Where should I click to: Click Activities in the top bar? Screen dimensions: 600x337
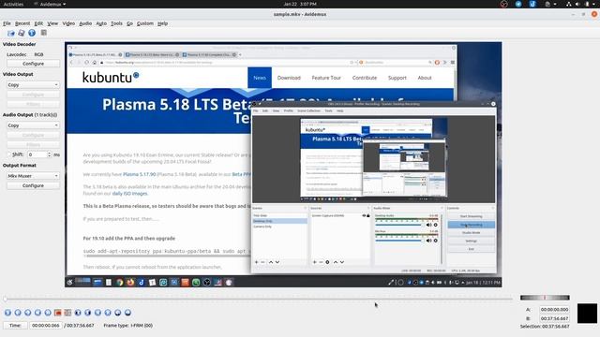tap(13, 4)
